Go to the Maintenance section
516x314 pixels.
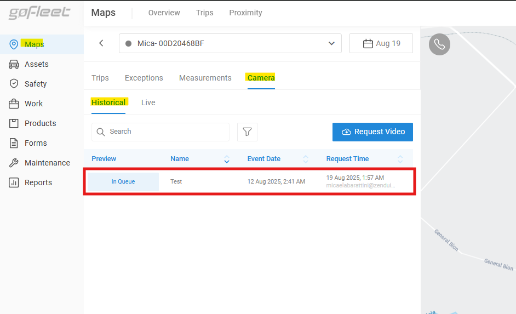[x=48, y=163]
